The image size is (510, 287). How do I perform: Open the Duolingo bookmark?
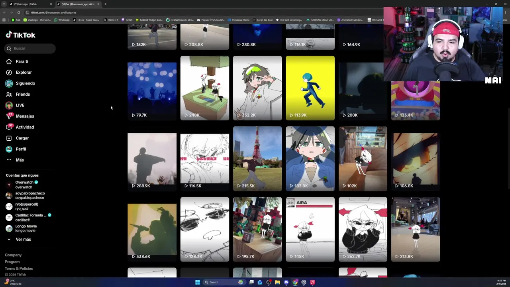[37, 20]
